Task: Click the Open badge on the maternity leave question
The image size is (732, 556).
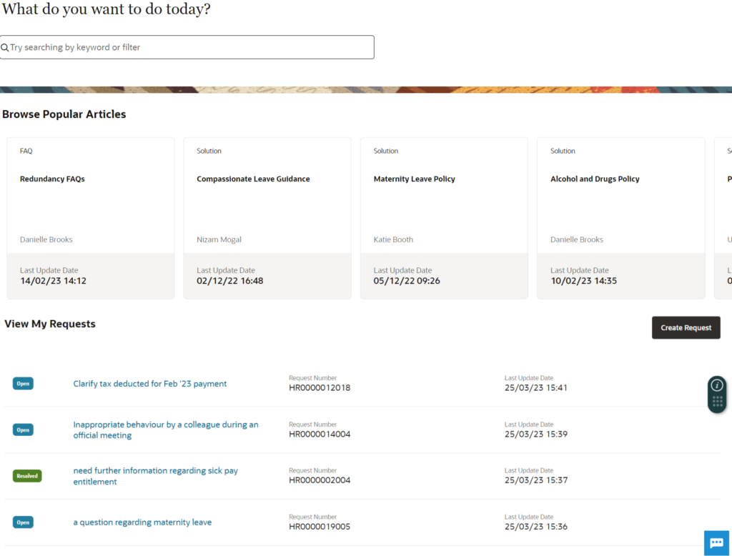Action: [22, 522]
